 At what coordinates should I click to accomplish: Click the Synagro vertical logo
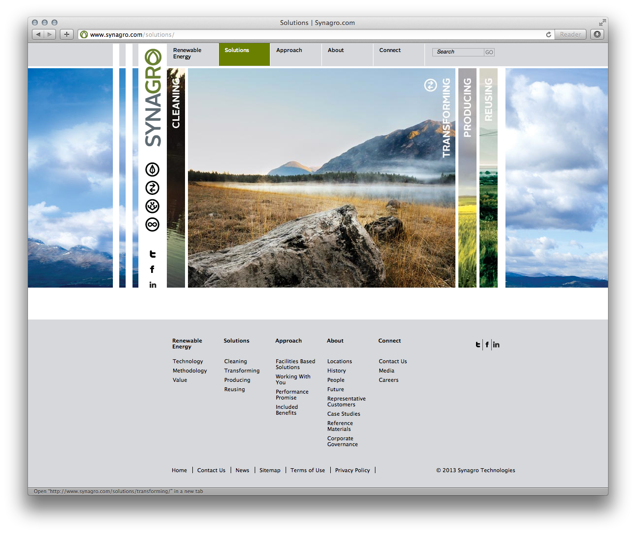coord(153,98)
